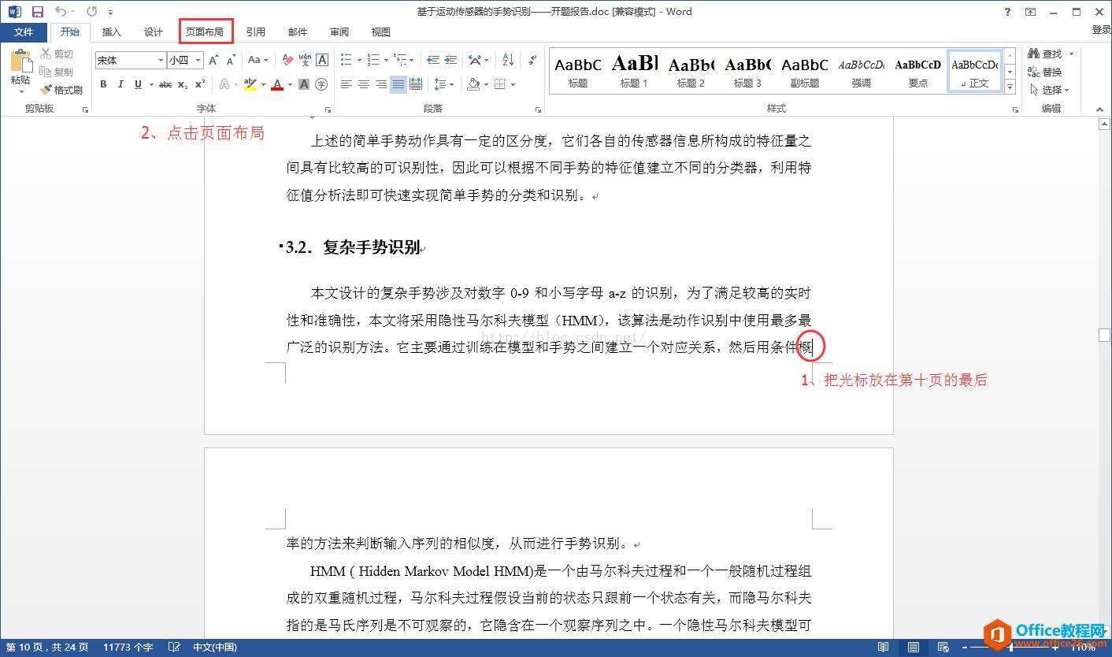Click the Find (查找) button
1112x657 pixels.
pyautogui.click(x=1045, y=54)
